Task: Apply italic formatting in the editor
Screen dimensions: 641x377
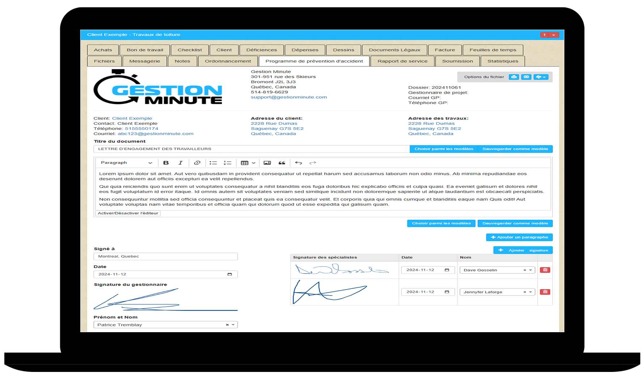Action: point(180,163)
